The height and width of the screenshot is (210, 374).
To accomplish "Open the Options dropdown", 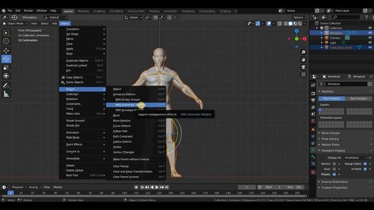I will [299, 17].
